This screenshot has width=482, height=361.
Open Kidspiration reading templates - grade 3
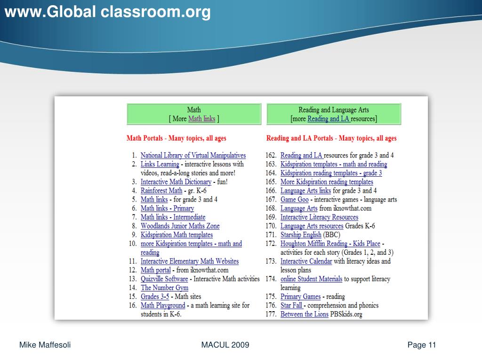pos(331,173)
